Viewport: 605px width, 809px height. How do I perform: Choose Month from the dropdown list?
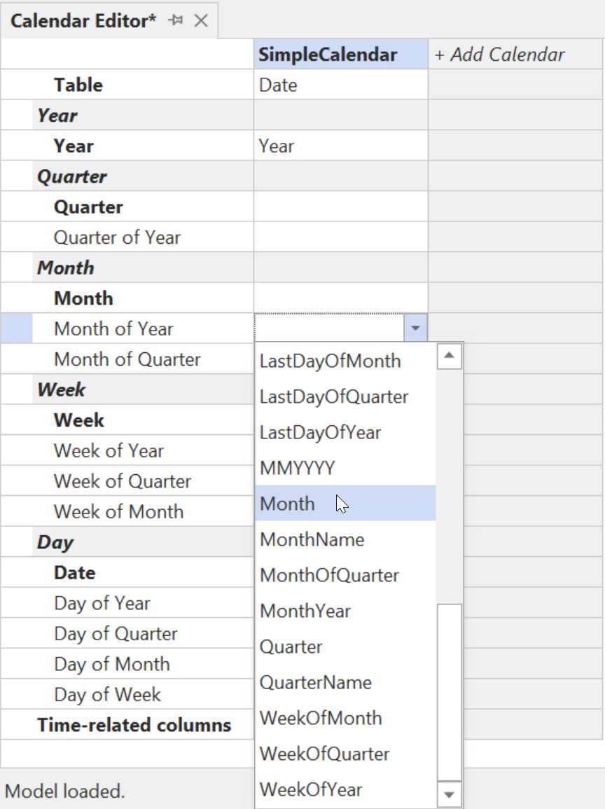(288, 504)
